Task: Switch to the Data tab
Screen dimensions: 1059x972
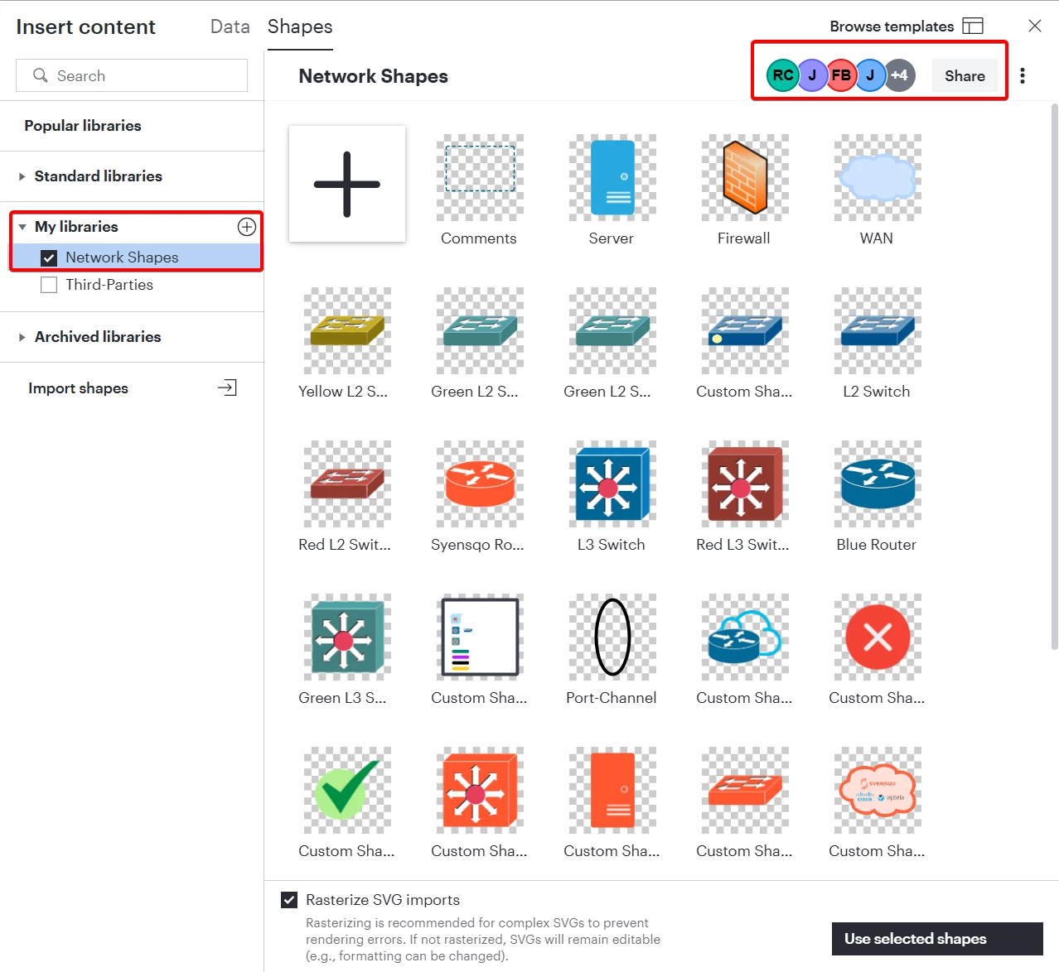Action: [x=230, y=26]
